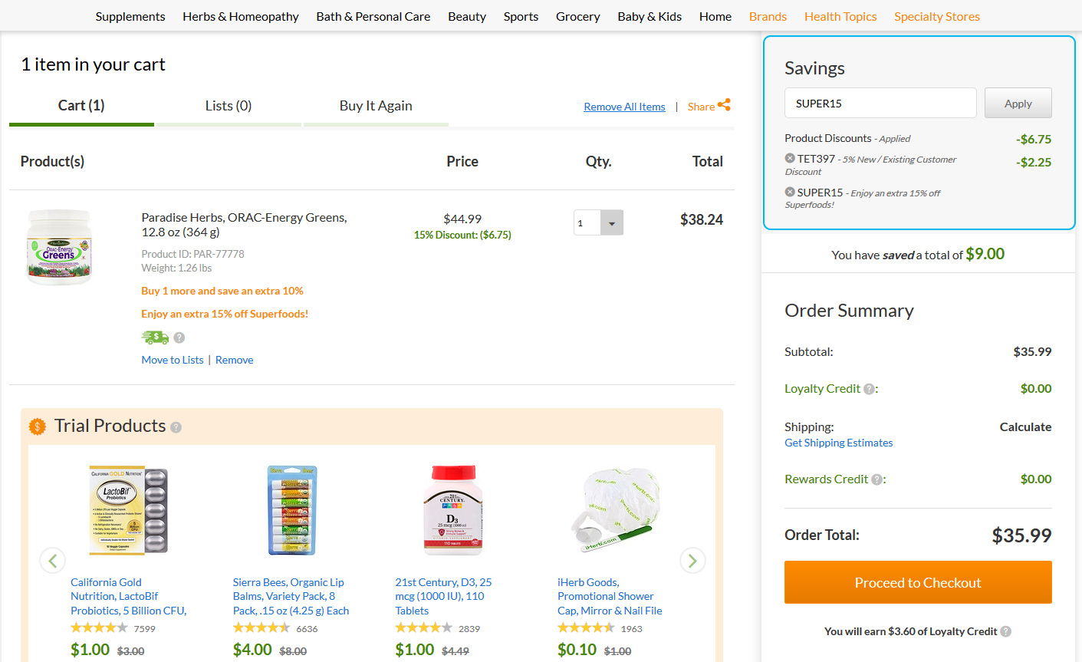Remove the TET397 promo code with the x icon
This screenshot has height=662, width=1082.
click(x=790, y=158)
